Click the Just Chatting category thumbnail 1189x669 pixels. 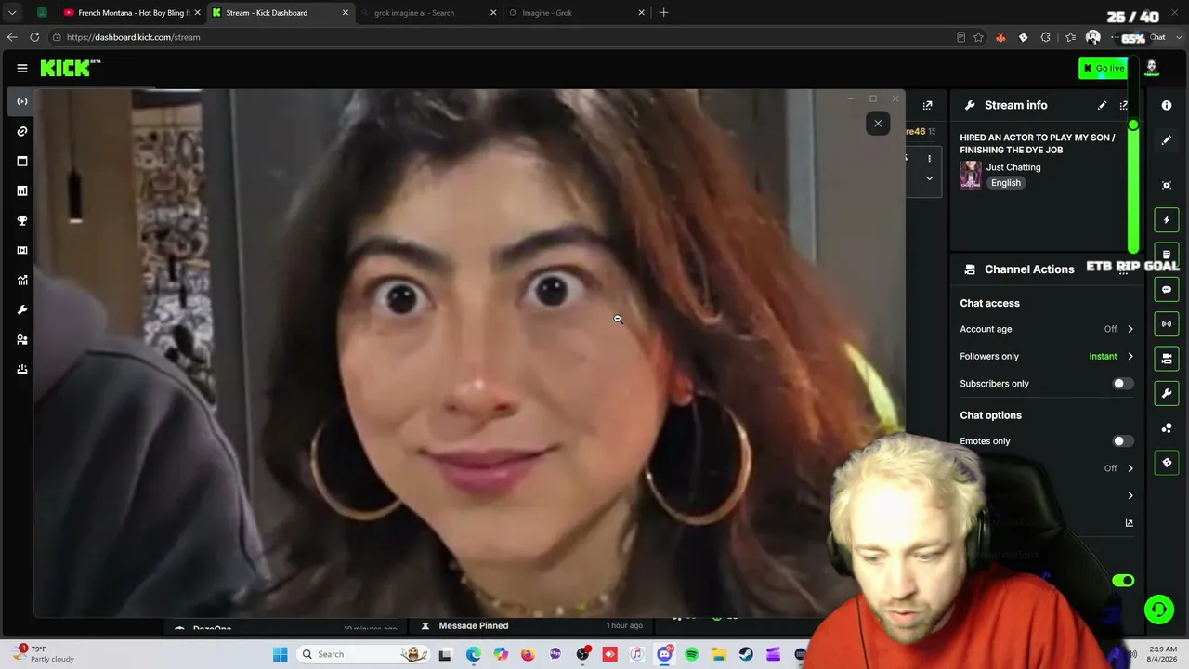[x=971, y=175]
